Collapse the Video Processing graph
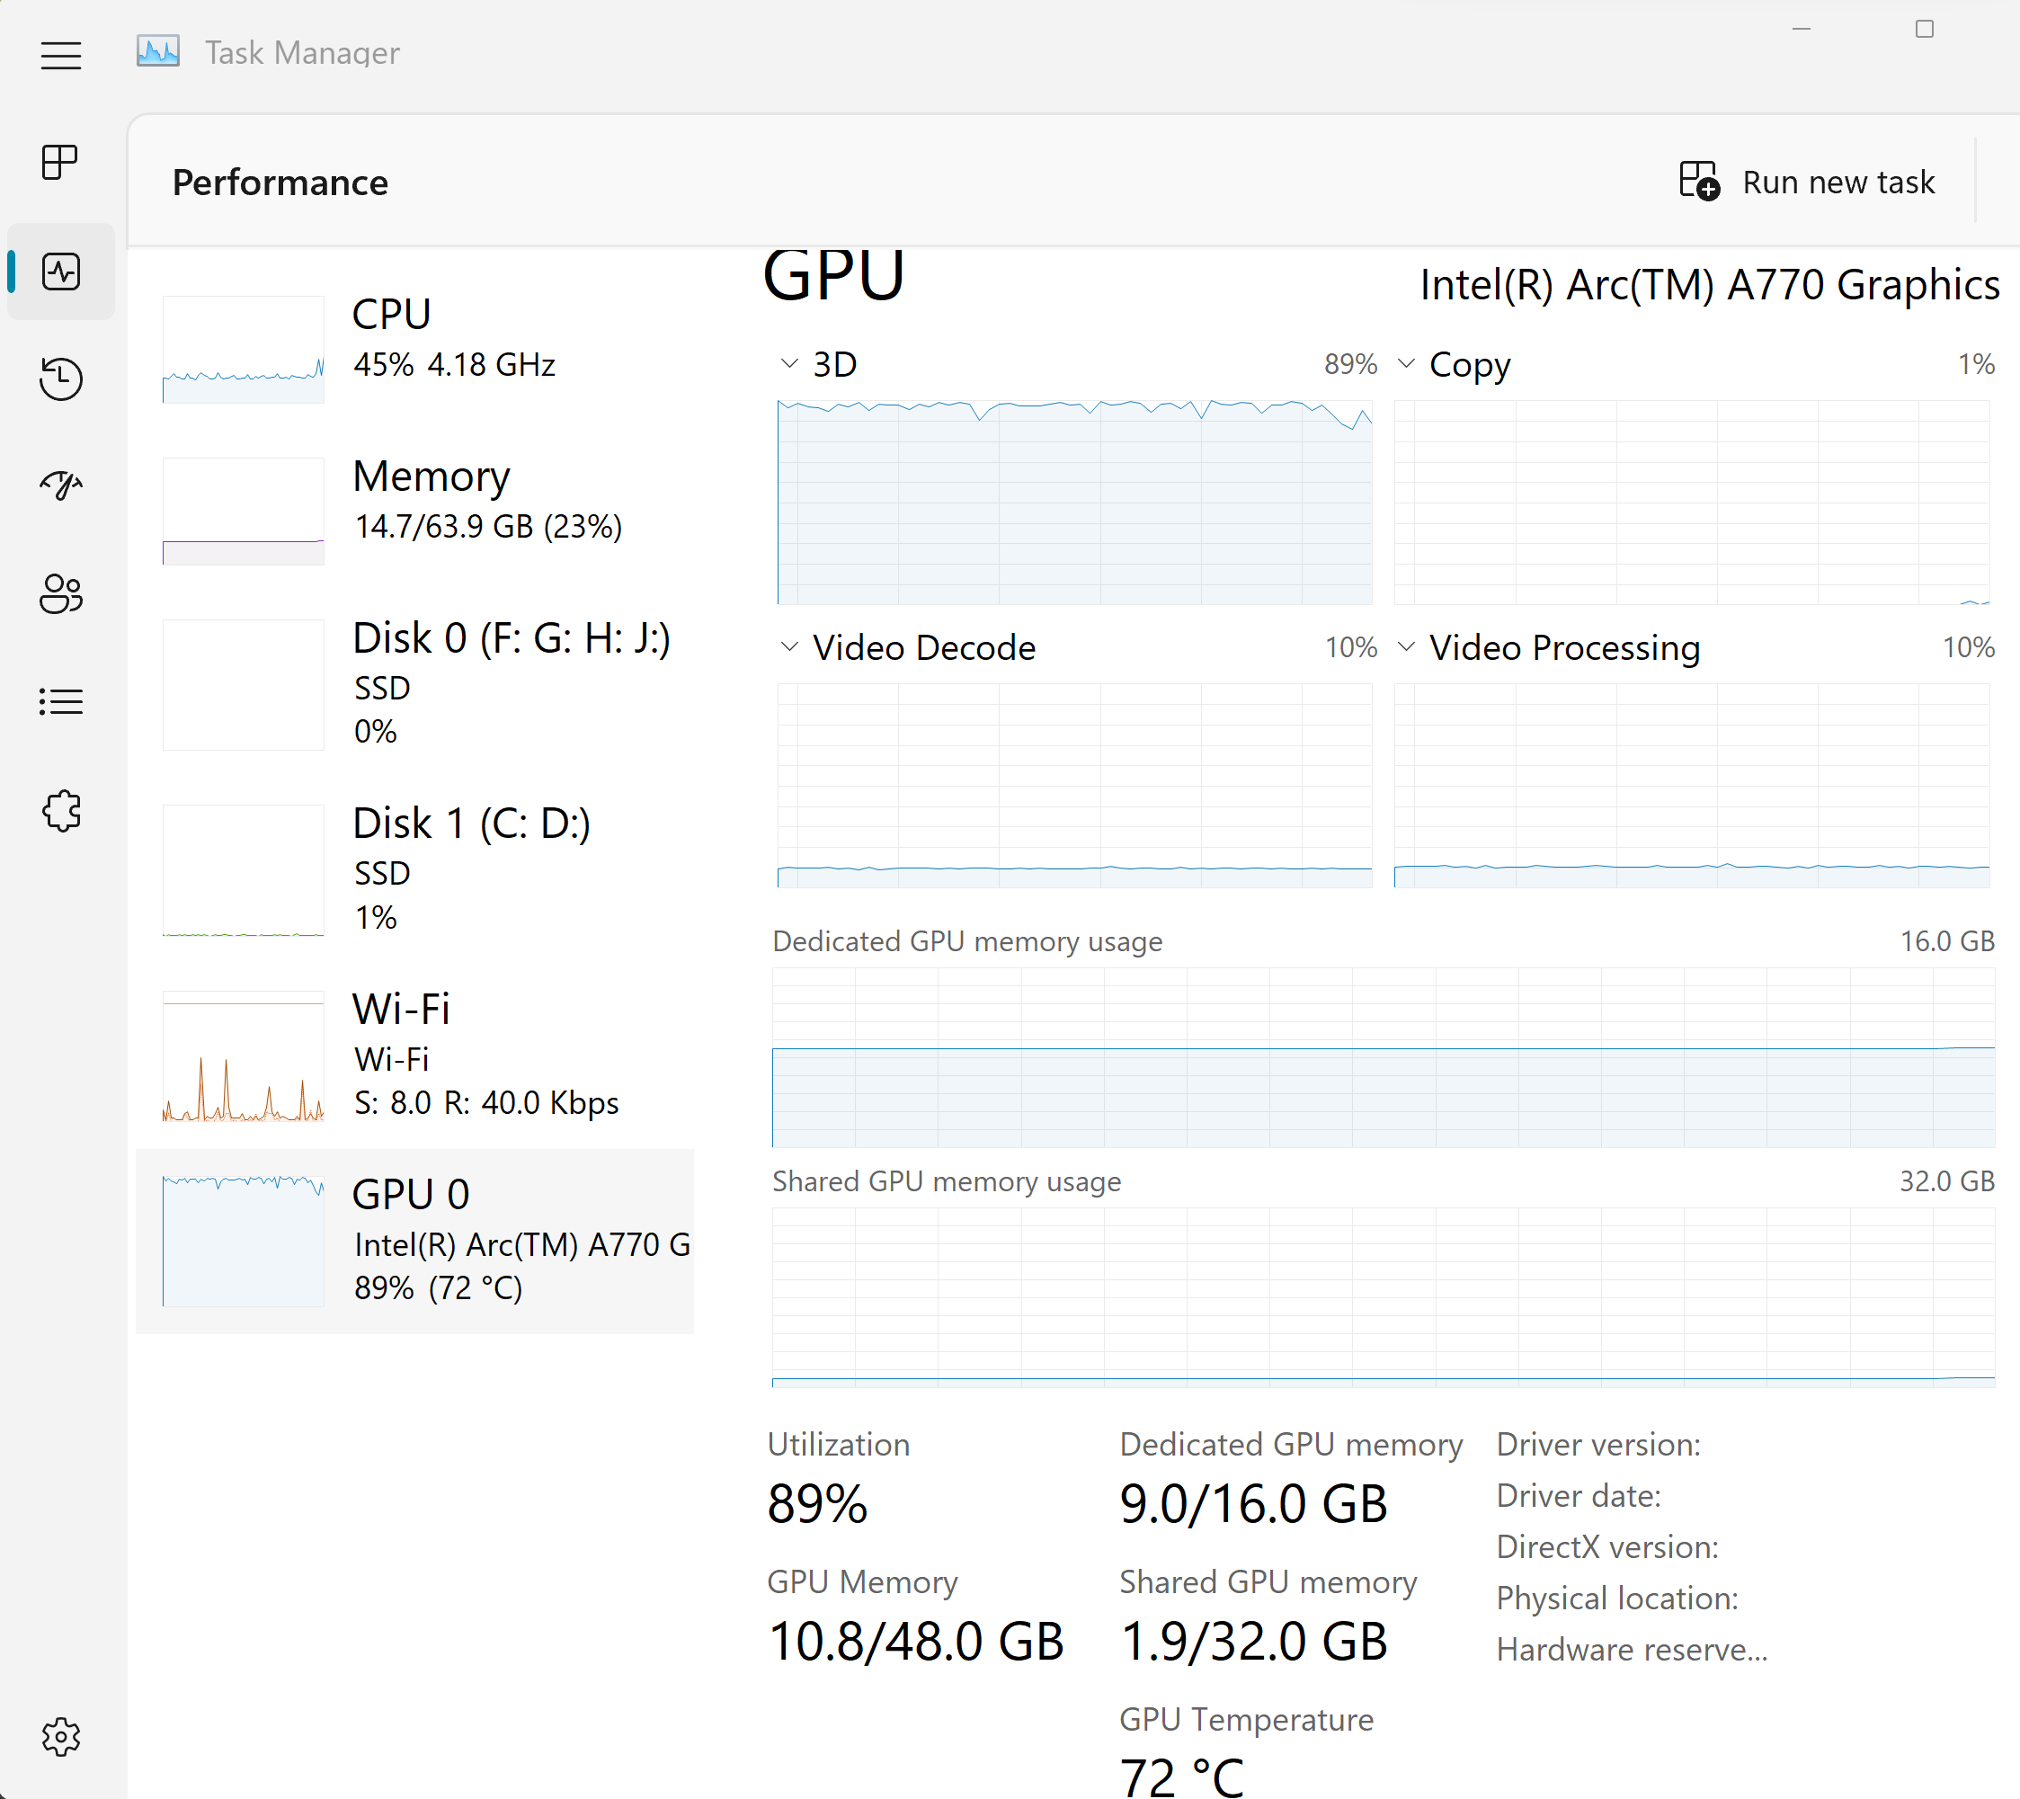 1407,647
